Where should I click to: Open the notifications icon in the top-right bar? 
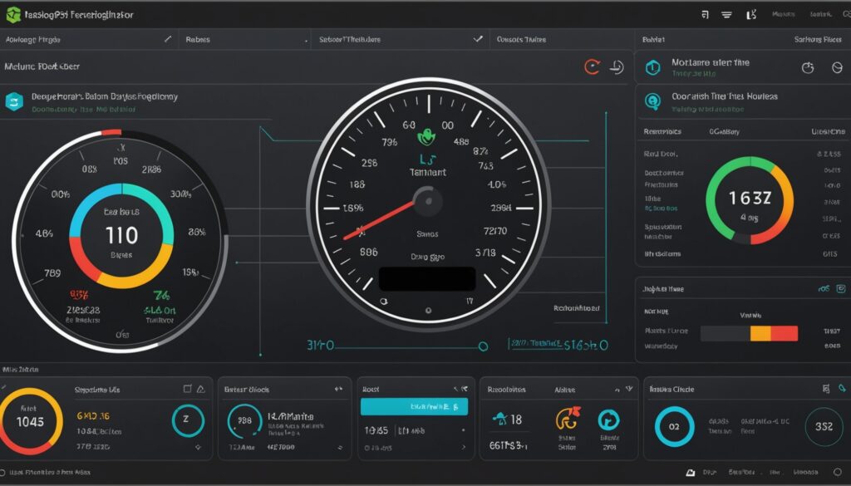(705, 13)
